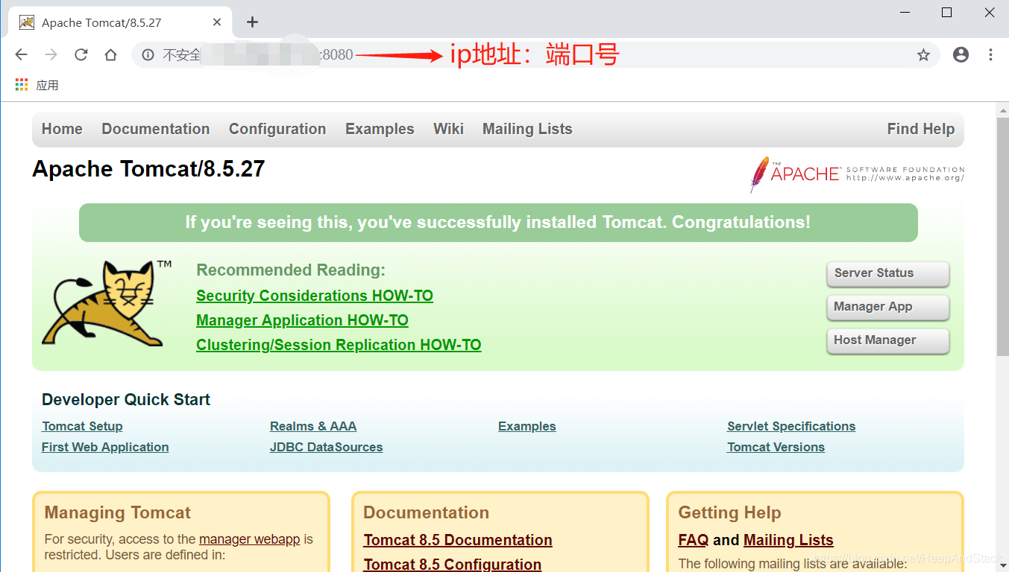Open JDBC DataSources link
Viewport: 1009px width, 572px height.
pos(326,447)
